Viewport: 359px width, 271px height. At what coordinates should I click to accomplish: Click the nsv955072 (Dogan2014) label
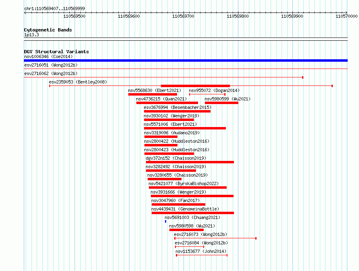click(214, 90)
